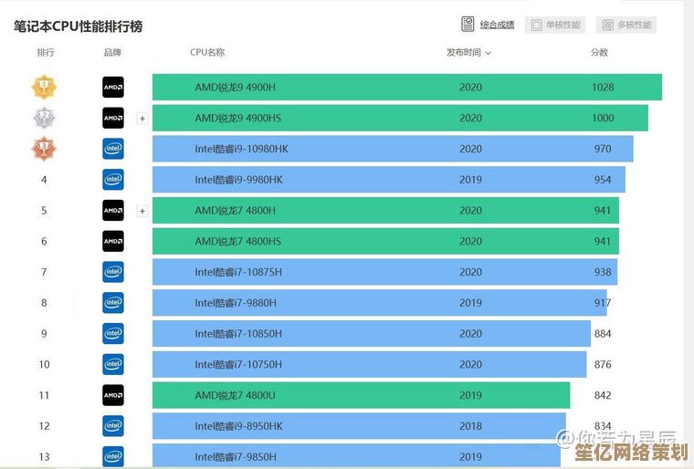Click score 876 of i7-10750H
The width and height of the screenshot is (694, 469).
pyautogui.click(x=603, y=364)
